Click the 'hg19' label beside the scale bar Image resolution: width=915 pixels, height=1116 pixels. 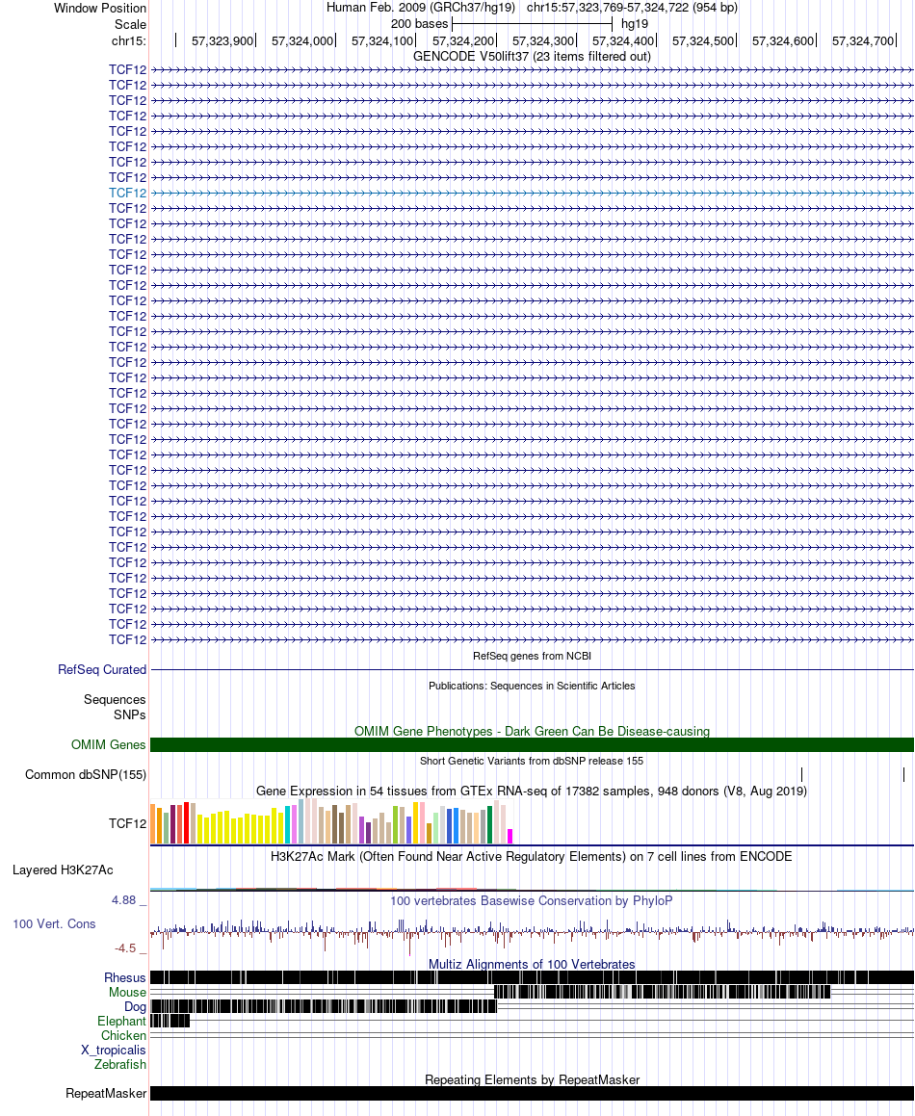point(635,23)
